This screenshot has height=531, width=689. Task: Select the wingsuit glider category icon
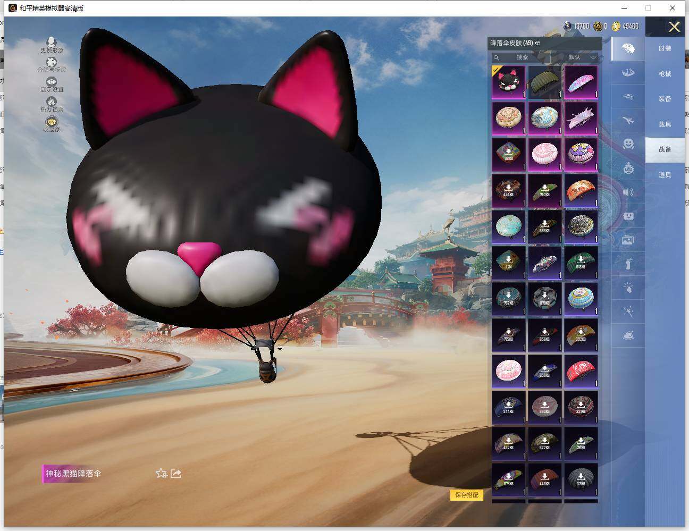coord(628,72)
